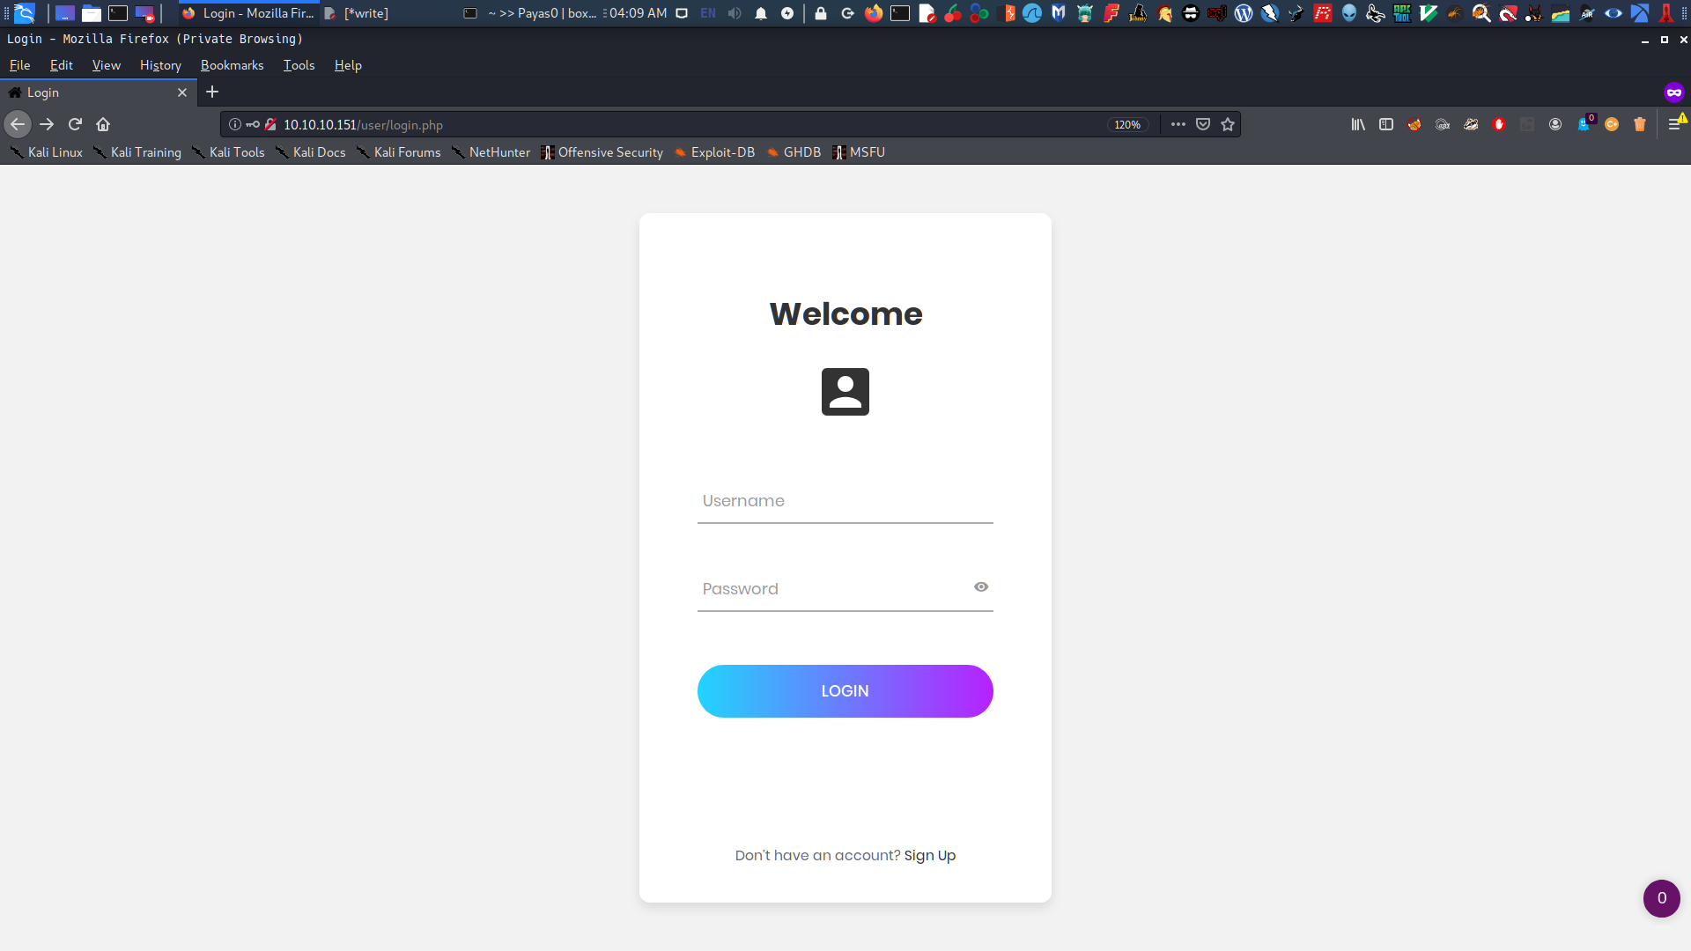Click the Sign Up link
Screen dimensions: 1691x951
929,855
